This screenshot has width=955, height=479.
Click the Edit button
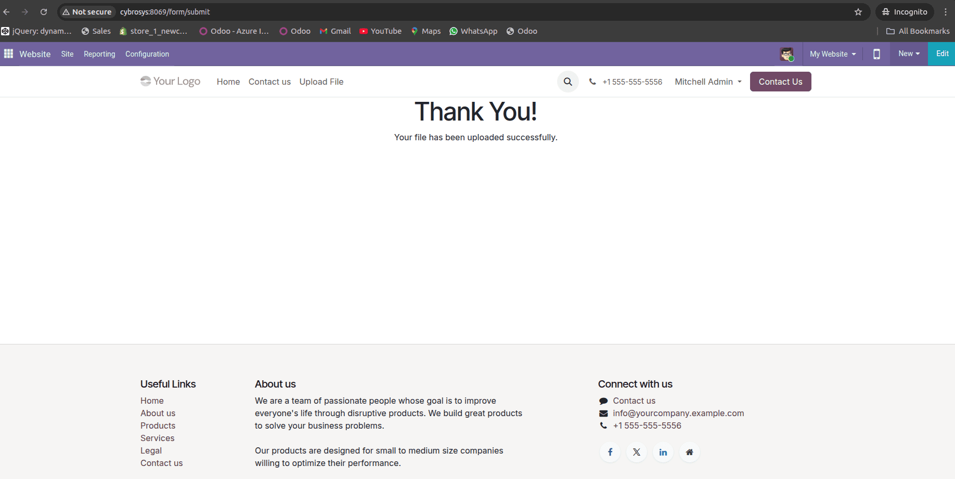tap(941, 54)
